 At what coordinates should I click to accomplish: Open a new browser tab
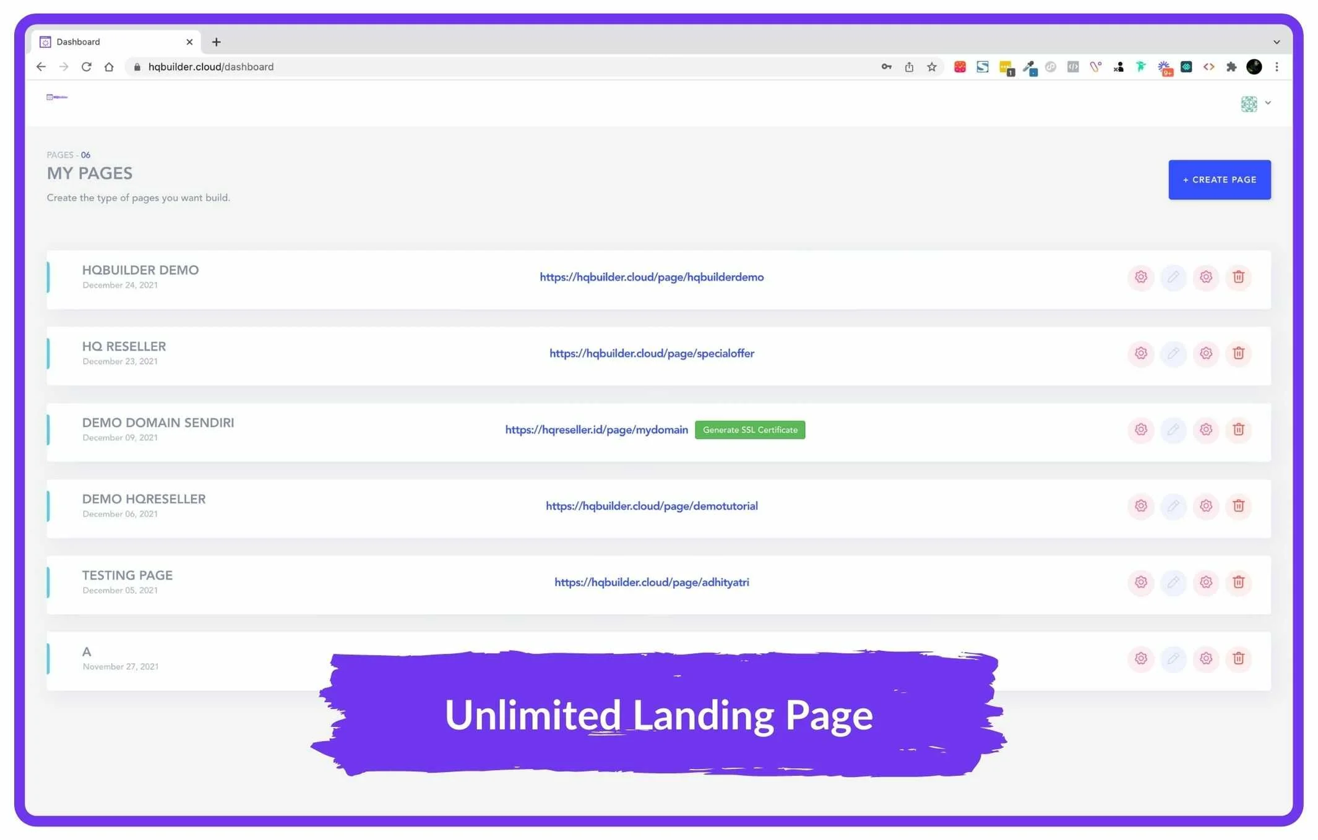click(x=216, y=42)
